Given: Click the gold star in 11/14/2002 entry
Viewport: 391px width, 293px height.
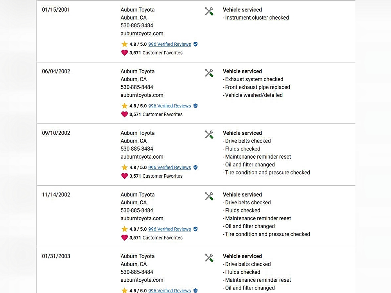Looking at the screenshot, I should [125, 229].
